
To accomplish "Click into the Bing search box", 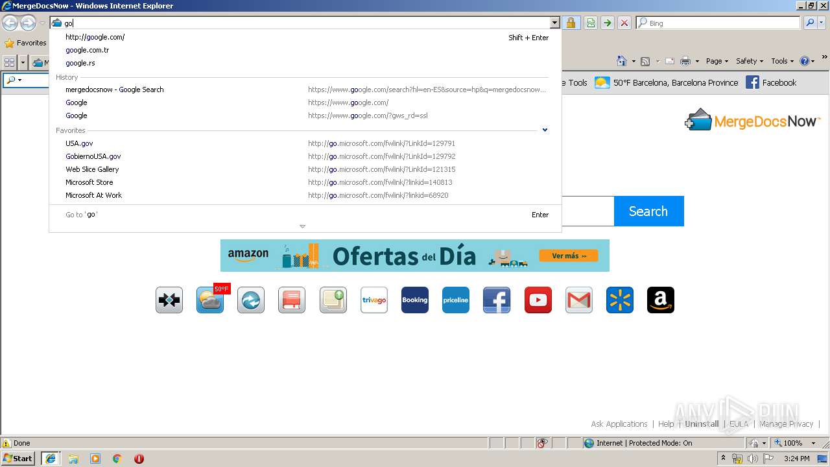I will [718, 23].
